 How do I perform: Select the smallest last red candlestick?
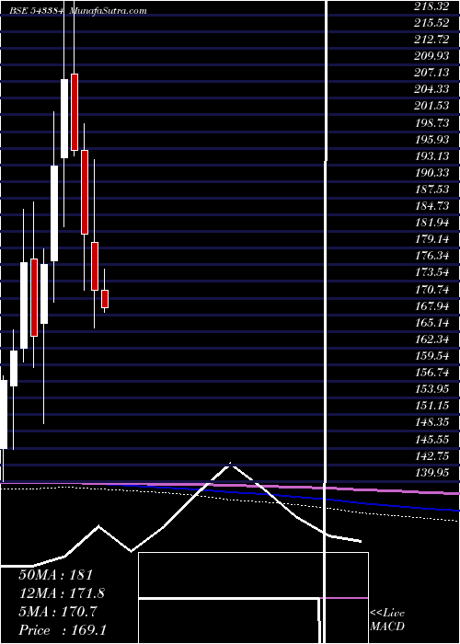(x=105, y=299)
